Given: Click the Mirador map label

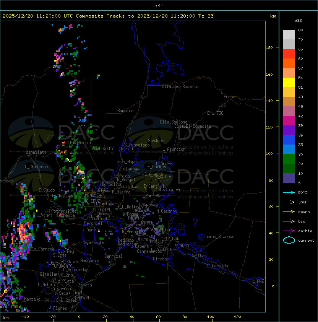Looking at the screenshot, I should click(x=161, y=259).
